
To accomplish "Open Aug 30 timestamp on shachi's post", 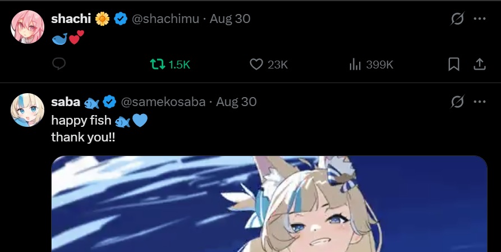I will (229, 19).
